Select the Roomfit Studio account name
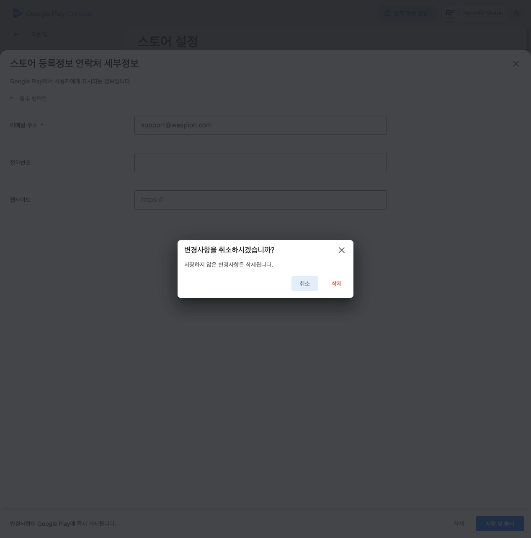 [483, 13]
